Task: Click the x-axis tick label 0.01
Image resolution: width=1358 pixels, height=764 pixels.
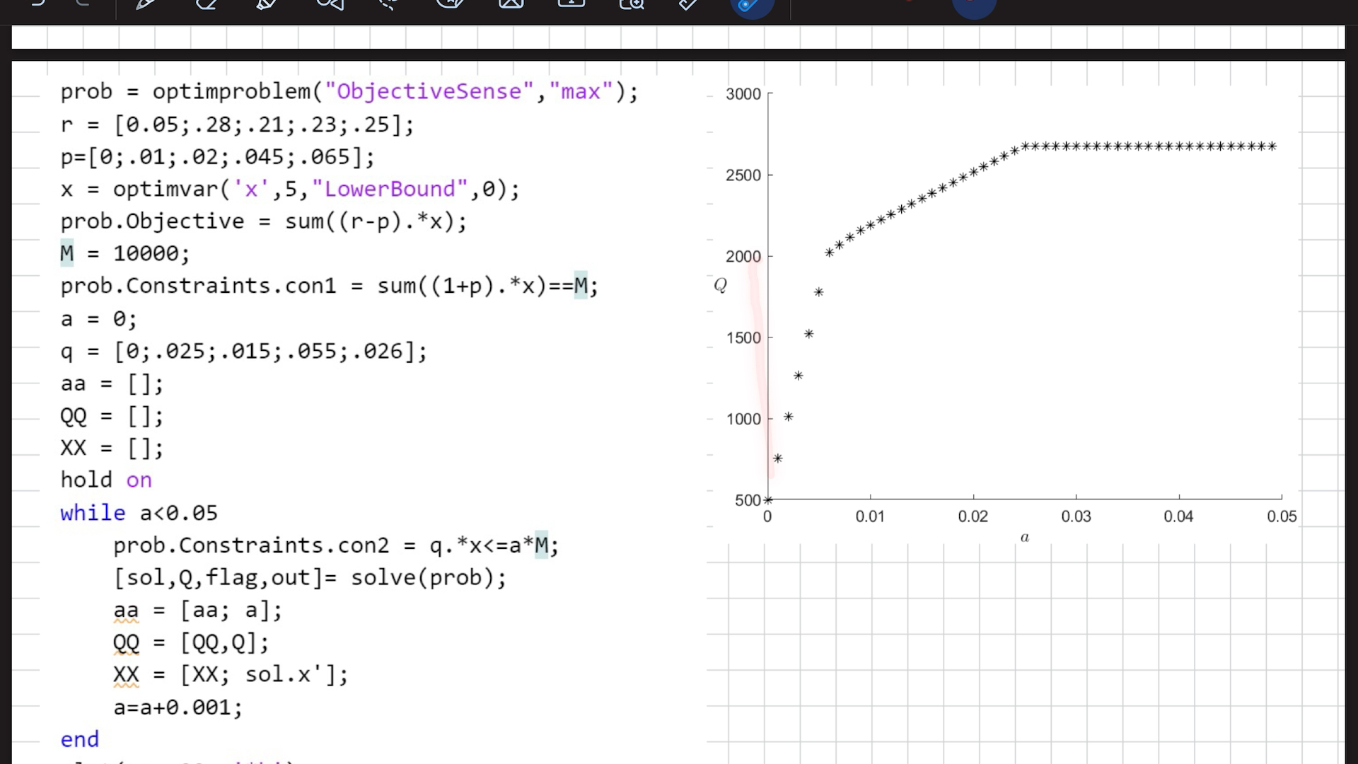Action: coord(870,517)
